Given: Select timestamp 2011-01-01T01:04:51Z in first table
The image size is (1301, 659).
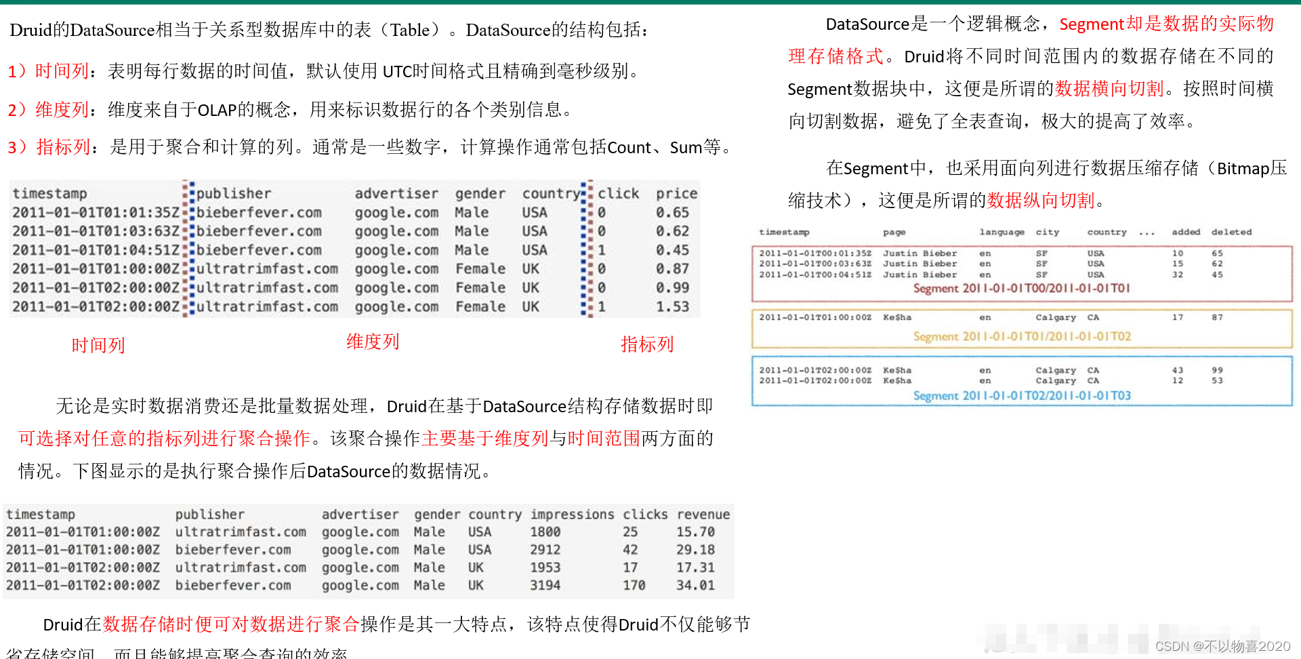Looking at the screenshot, I should tap(96, 250).
